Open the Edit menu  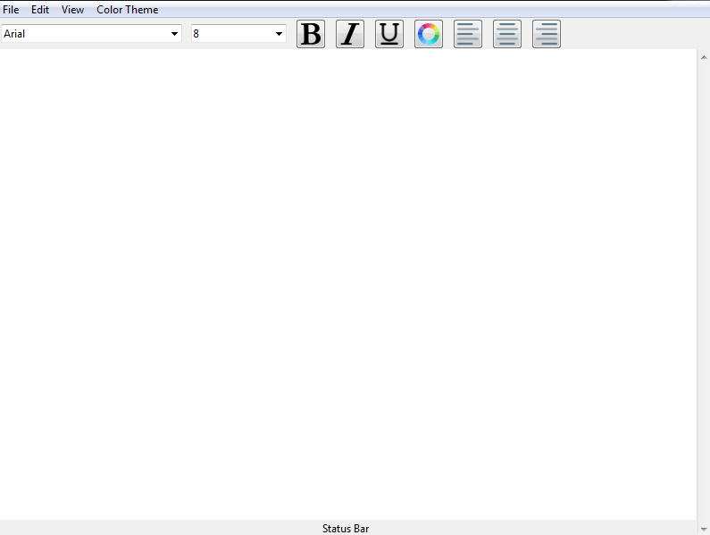[x=40, y=10]
